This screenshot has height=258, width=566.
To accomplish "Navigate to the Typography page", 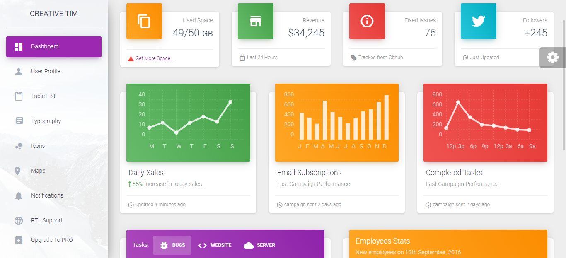I will (46, 121).
